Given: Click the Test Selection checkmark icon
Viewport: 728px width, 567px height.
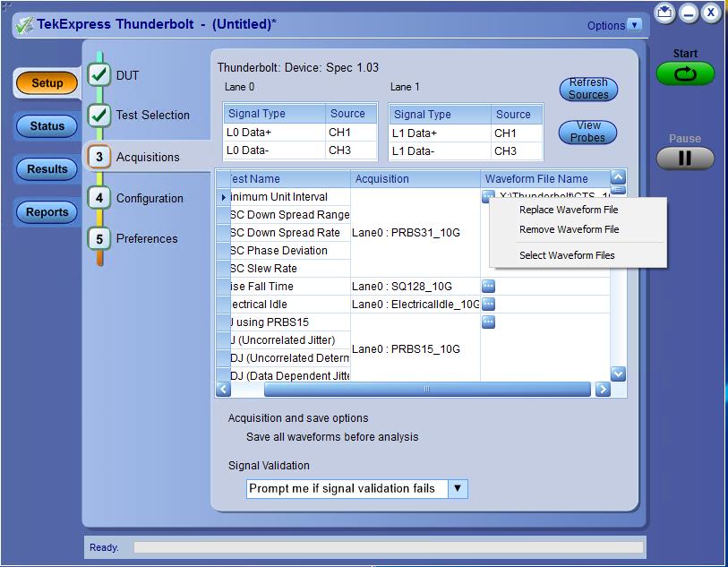Looking at the screenshot, I should pos(99,115).
